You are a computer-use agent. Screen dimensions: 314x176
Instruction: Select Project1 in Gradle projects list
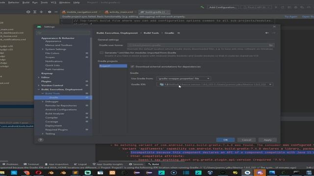113,66
